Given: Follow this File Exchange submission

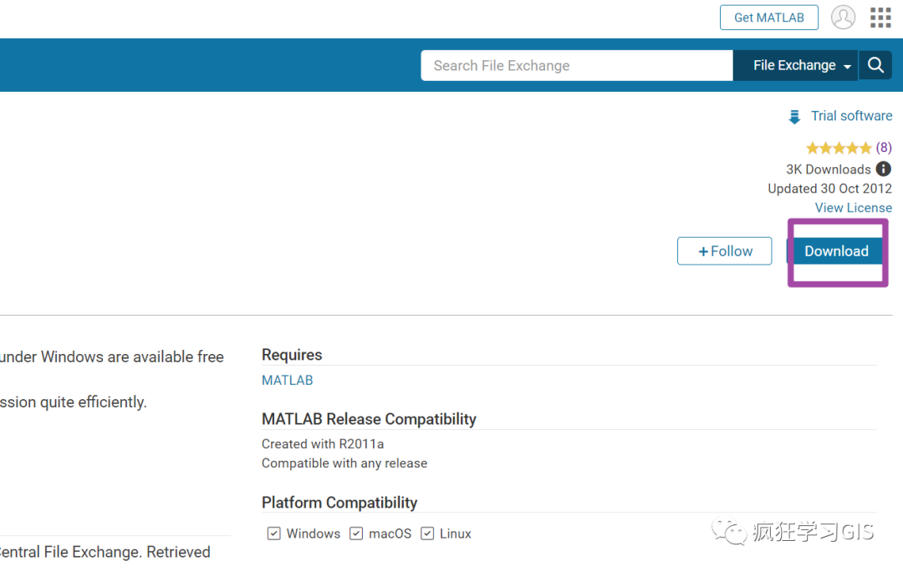Looking at the screenshot, I should point(724,251).
